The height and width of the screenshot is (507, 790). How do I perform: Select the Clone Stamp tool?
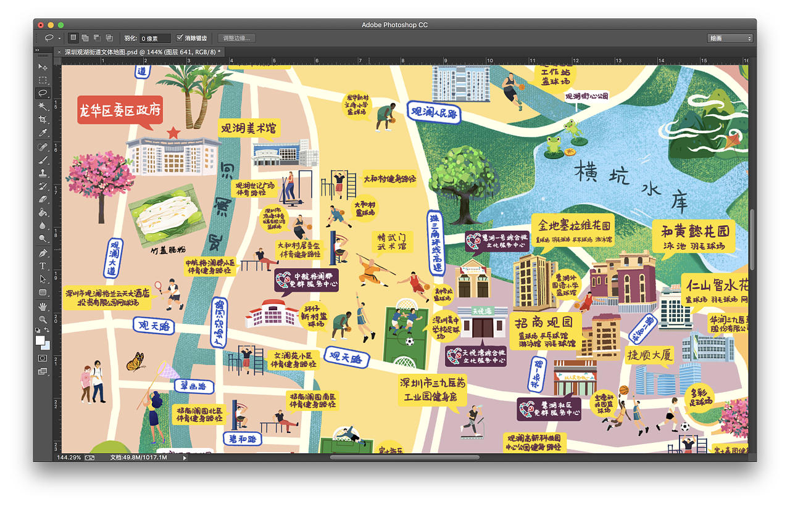(x=43, y=173)
